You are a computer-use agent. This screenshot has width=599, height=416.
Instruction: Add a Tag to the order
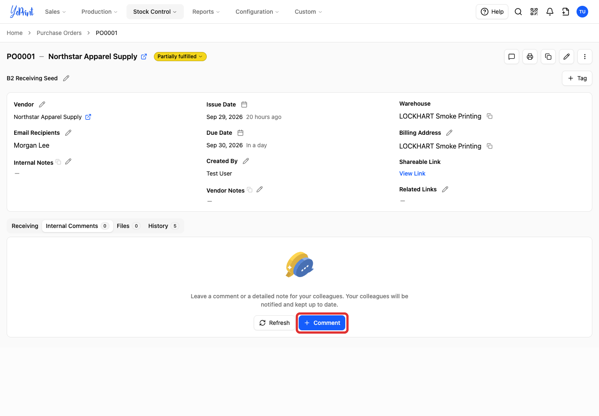pyautogui.click(x=577, y=78)
